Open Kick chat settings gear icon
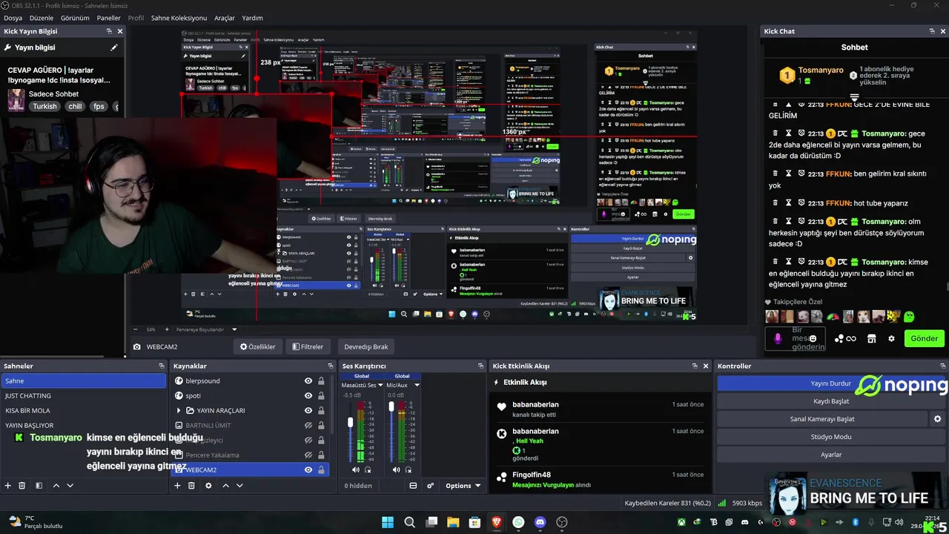Screen dimensions: 949x534 click(x=891, y=338)
